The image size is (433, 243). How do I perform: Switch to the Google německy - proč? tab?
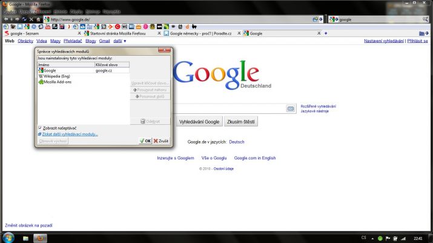coord(202,33)
